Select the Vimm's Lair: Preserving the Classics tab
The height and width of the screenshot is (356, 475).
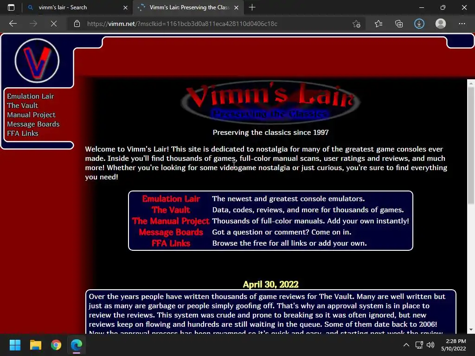point(189,7)
